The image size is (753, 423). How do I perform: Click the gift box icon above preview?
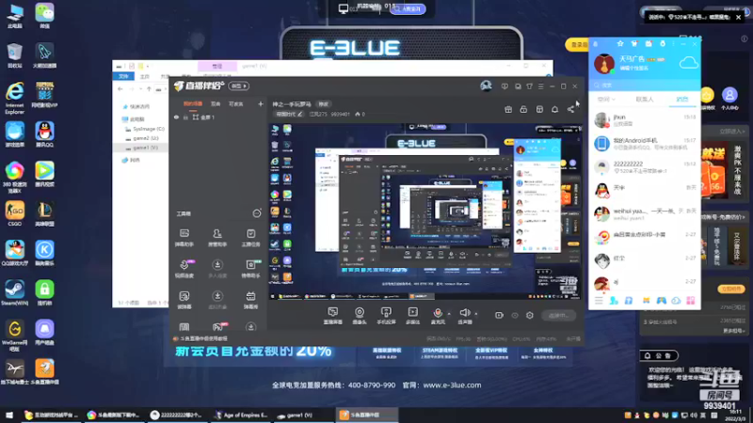tap(508, 109)
